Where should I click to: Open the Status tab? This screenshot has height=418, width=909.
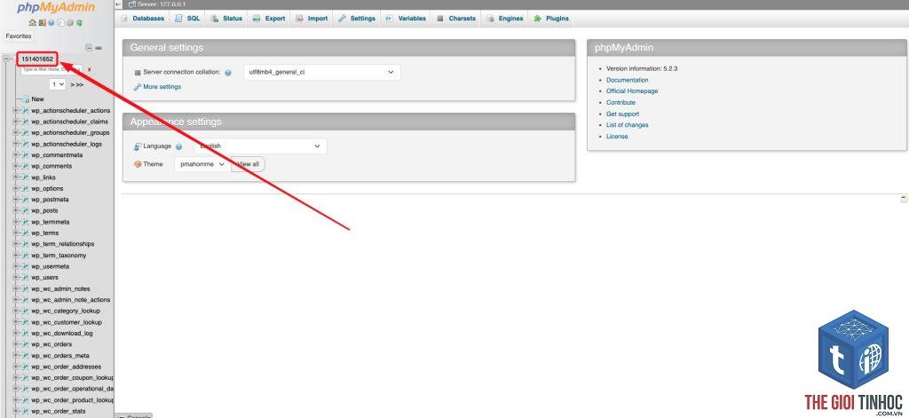coord(226,19)
